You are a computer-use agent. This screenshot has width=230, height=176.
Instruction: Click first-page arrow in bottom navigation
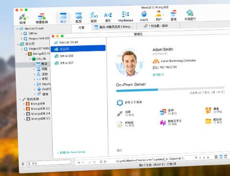[x=196, y=158]
